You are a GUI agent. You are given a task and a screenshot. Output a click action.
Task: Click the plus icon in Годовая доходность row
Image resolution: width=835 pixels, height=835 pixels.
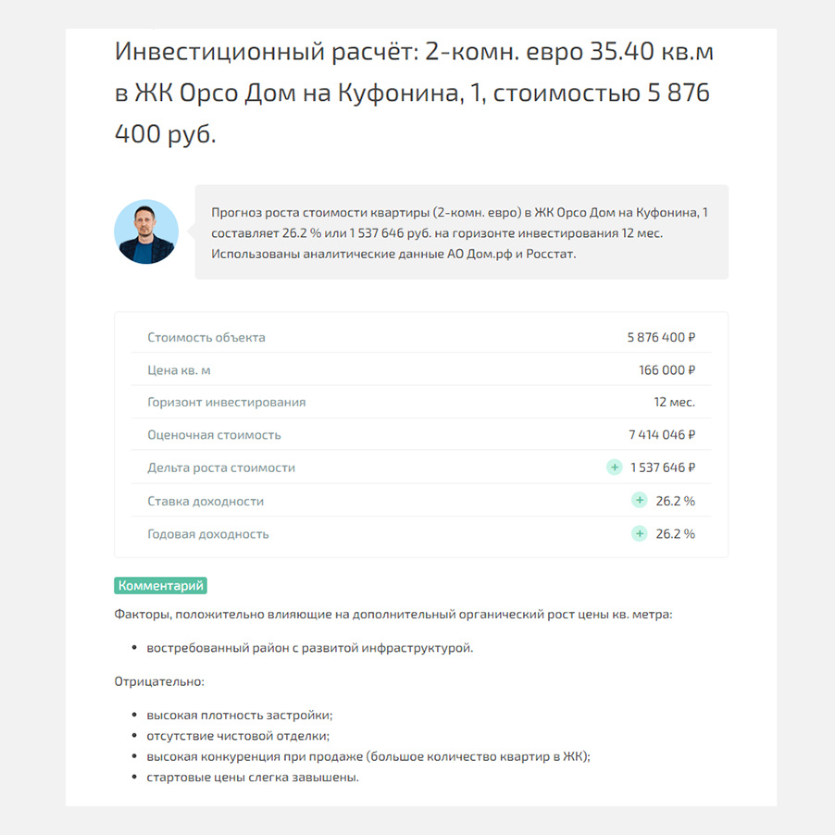click(x=639, y=533)
